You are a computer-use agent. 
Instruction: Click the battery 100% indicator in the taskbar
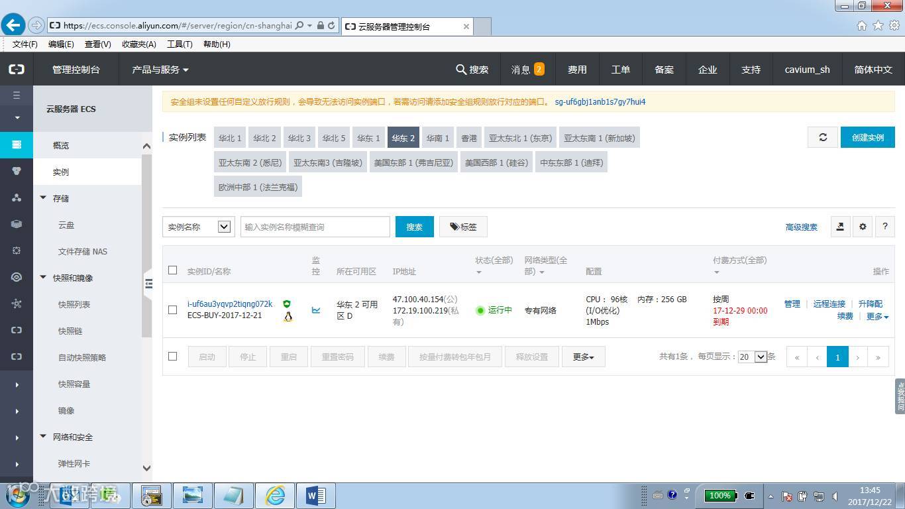click(720, 495)
